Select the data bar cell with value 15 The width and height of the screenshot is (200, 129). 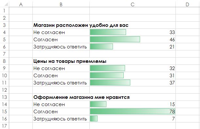133,104
